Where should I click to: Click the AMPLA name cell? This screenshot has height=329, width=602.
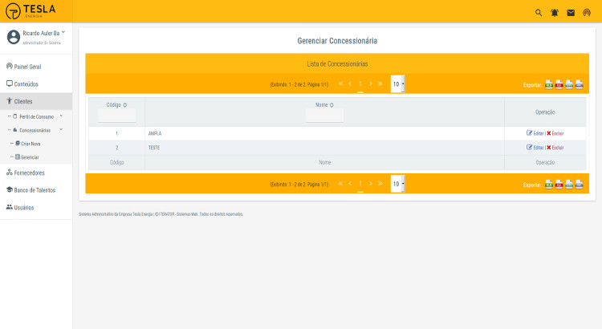pos(324,133)
